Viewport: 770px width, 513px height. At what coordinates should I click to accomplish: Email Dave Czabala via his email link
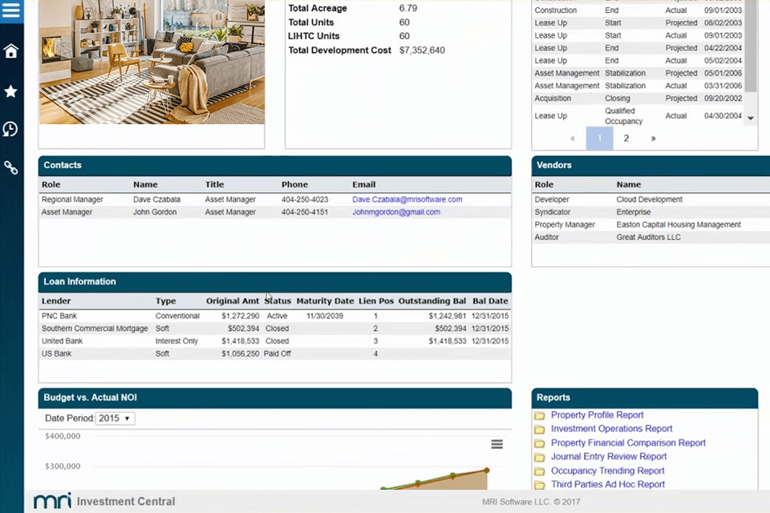(x=407, y=199)
